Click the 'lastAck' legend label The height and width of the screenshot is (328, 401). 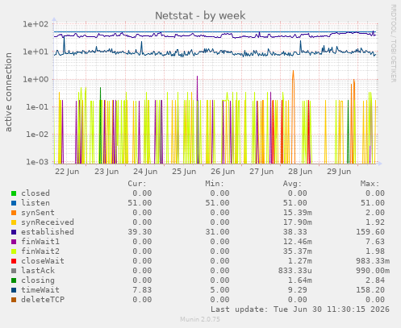(38, 271)
